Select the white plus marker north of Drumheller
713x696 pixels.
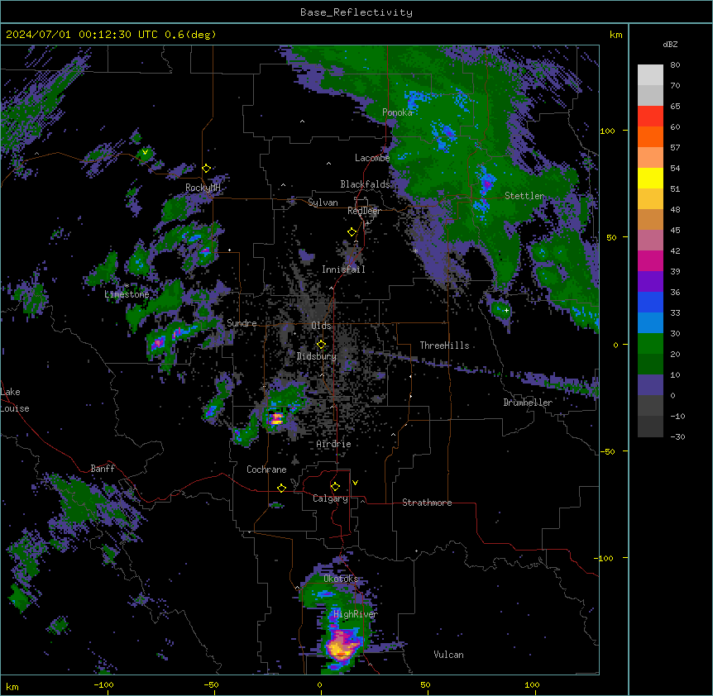pos(506,310)
